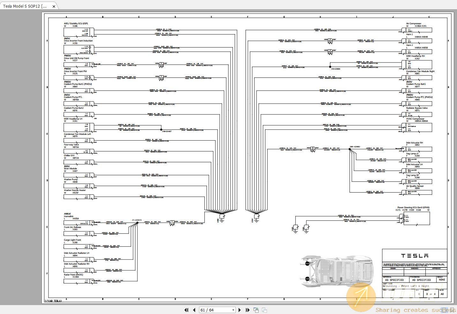The height and width of the screenshot is (314, 457).
Task: Click the Coolant Pump Batt1 [PMDU] label
Action: click(77, 84)
